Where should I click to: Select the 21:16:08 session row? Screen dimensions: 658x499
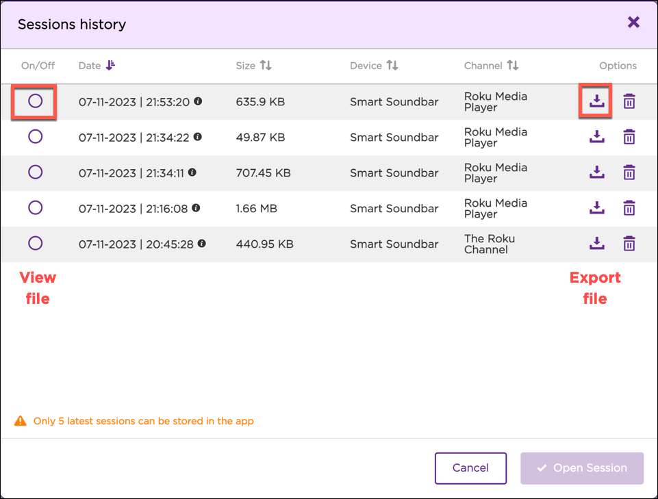pos(35,207)
